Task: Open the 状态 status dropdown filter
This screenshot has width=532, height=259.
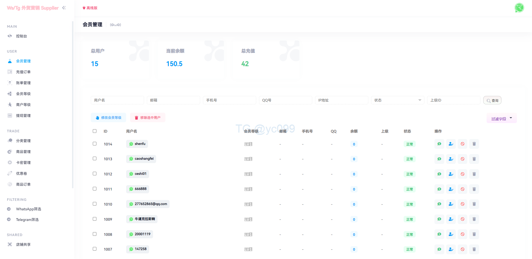Action: 397,100
